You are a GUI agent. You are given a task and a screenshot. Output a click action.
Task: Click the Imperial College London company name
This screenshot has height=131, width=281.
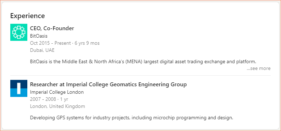57,92
